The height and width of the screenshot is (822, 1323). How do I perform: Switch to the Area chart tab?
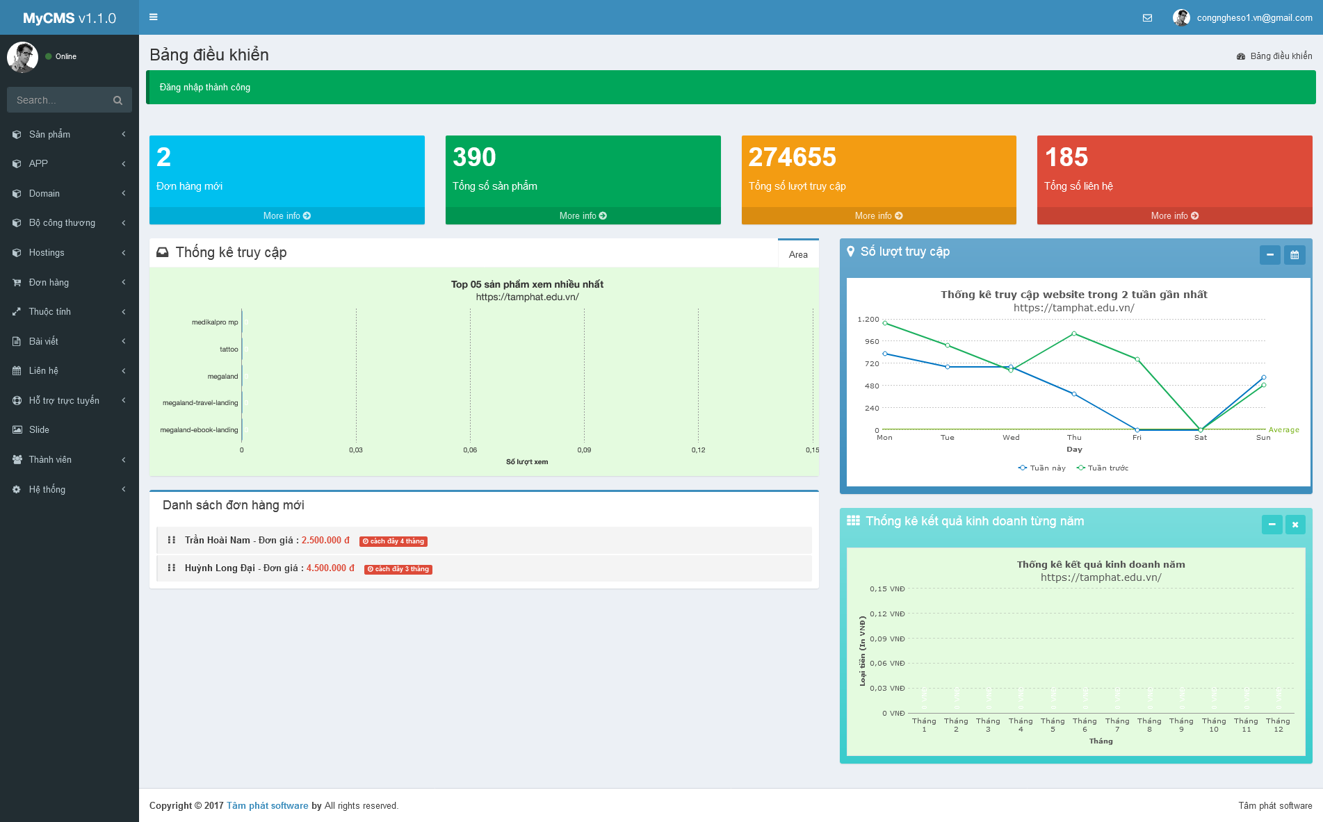(x=798, y=254)
